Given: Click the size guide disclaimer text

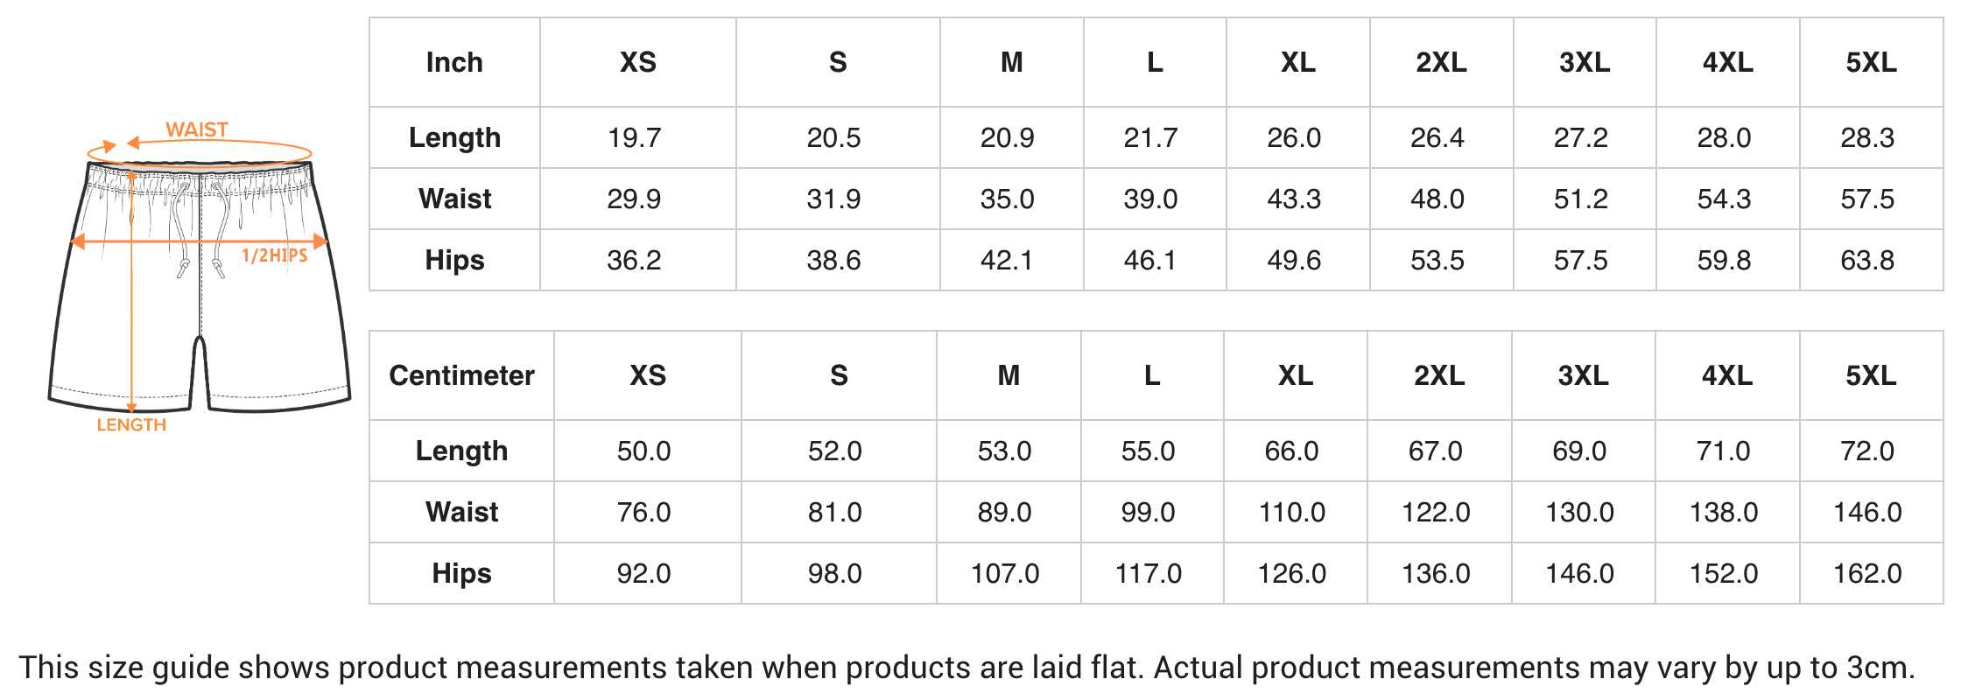Looking at the screenshot, I should (966, 668).
